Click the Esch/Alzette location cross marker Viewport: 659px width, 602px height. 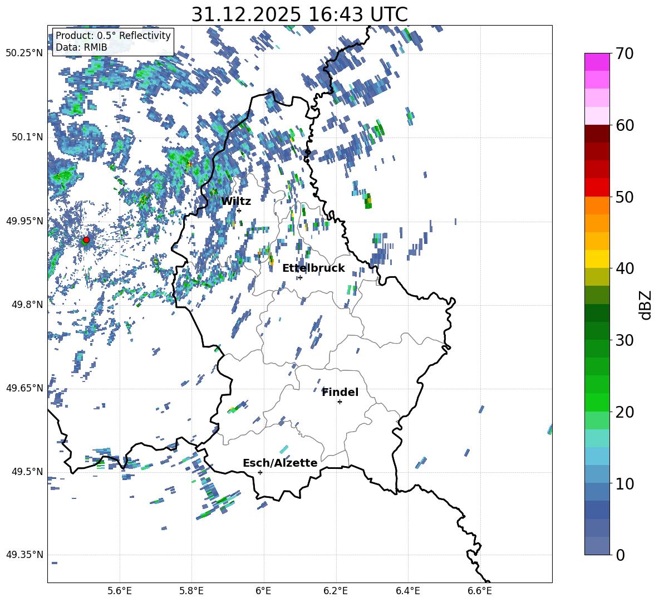[x=260, y=472]
